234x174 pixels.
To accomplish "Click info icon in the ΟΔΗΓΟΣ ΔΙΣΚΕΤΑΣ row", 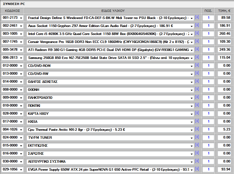I will (197, 81).
